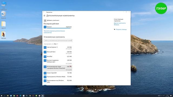Open Settings gear in the taskbar

point(43,96)
